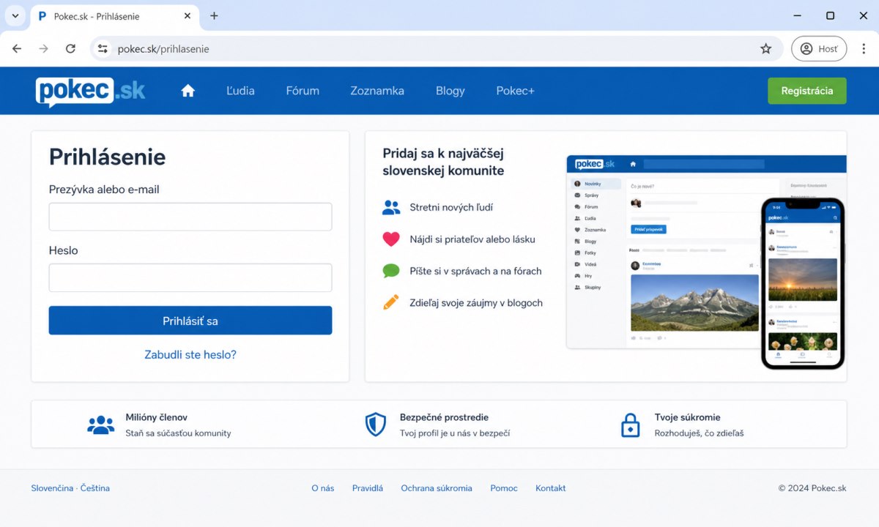Click the shield icon for Bezpečné prostredie
The width and height of the screenshot is (879, 527).
point(375,425)
